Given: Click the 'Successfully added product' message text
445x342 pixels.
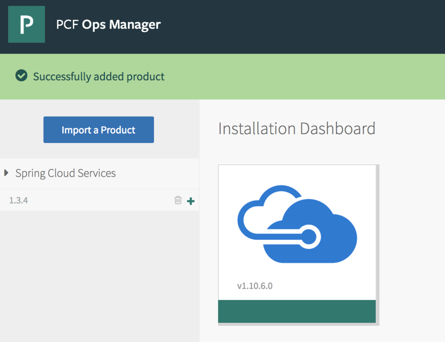Looking at the screenshot, I should tap(99, 77).
